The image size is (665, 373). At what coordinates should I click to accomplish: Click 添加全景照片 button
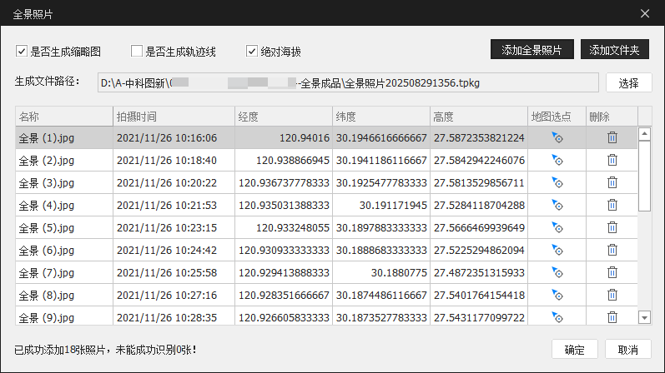coord(531,50)
